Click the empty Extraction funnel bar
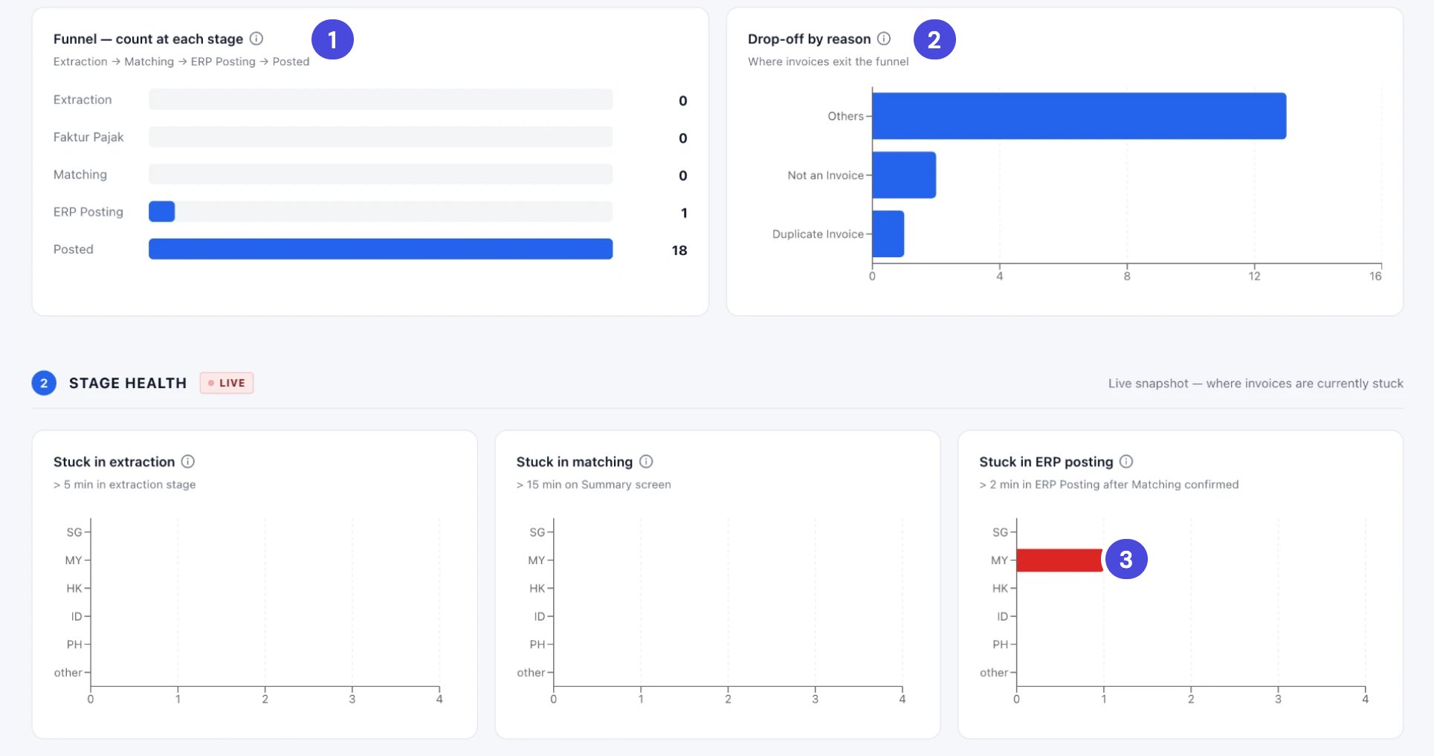Screen dimensions: 1434x756 click(x=381, y=100)
